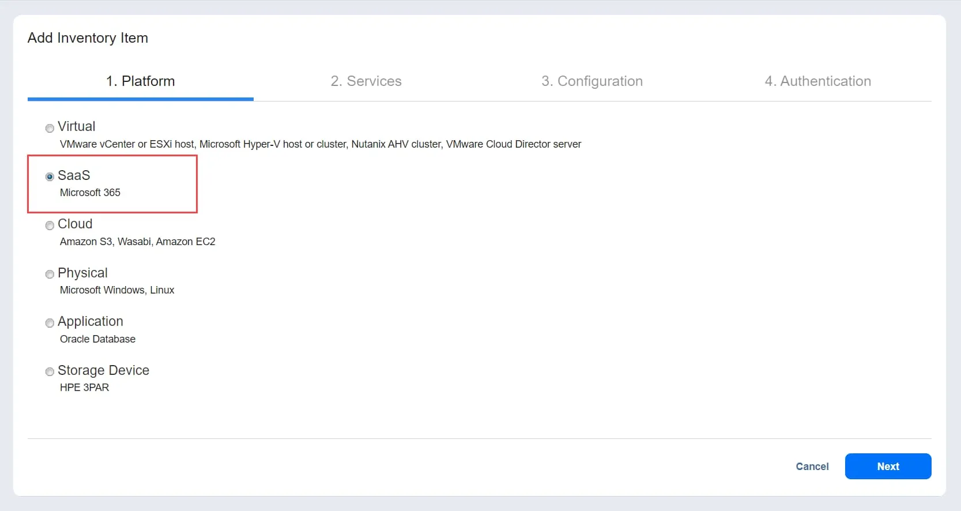
Task: Pick the Physical platform radio button
Action: tap(50, 275)
